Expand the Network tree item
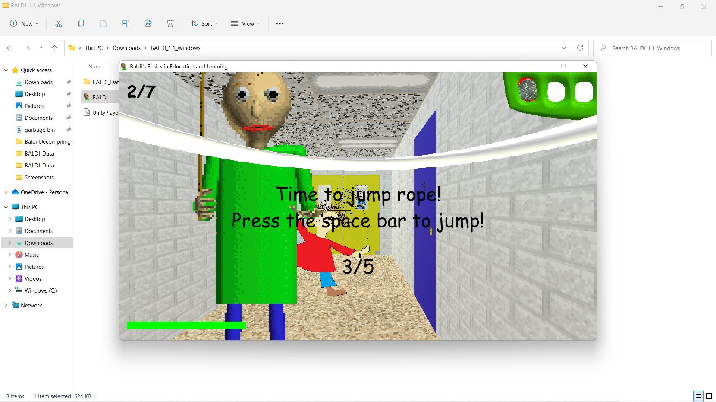Image resolution: width=716 pixels, height=402 pixels. pos(6,305)
